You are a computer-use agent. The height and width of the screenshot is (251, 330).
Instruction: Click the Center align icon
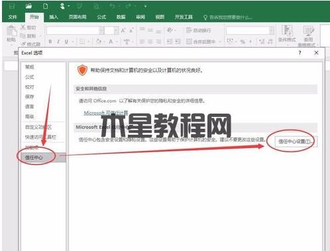pyautogui.click(x=150, y=42)
